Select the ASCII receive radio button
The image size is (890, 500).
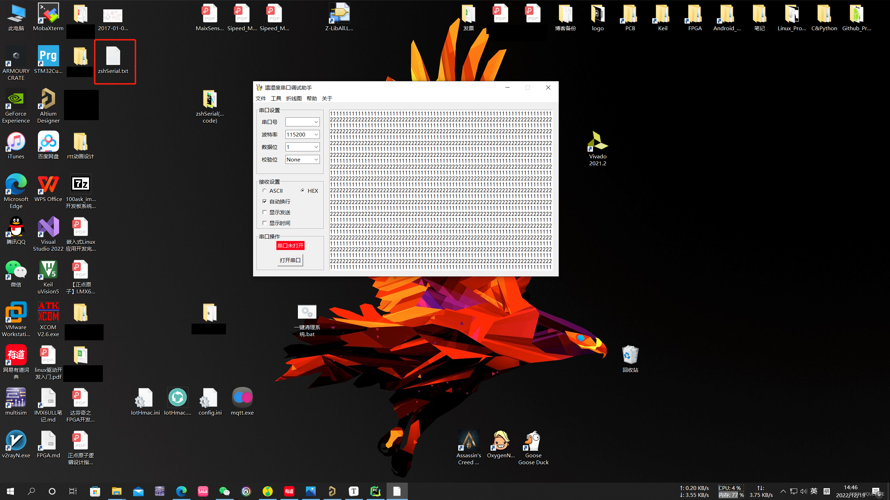pyautogui.click(x=265, y=191)
